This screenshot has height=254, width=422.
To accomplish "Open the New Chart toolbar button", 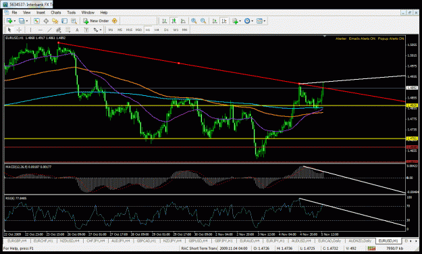I will pyautogui.click(x=9, y=21).
